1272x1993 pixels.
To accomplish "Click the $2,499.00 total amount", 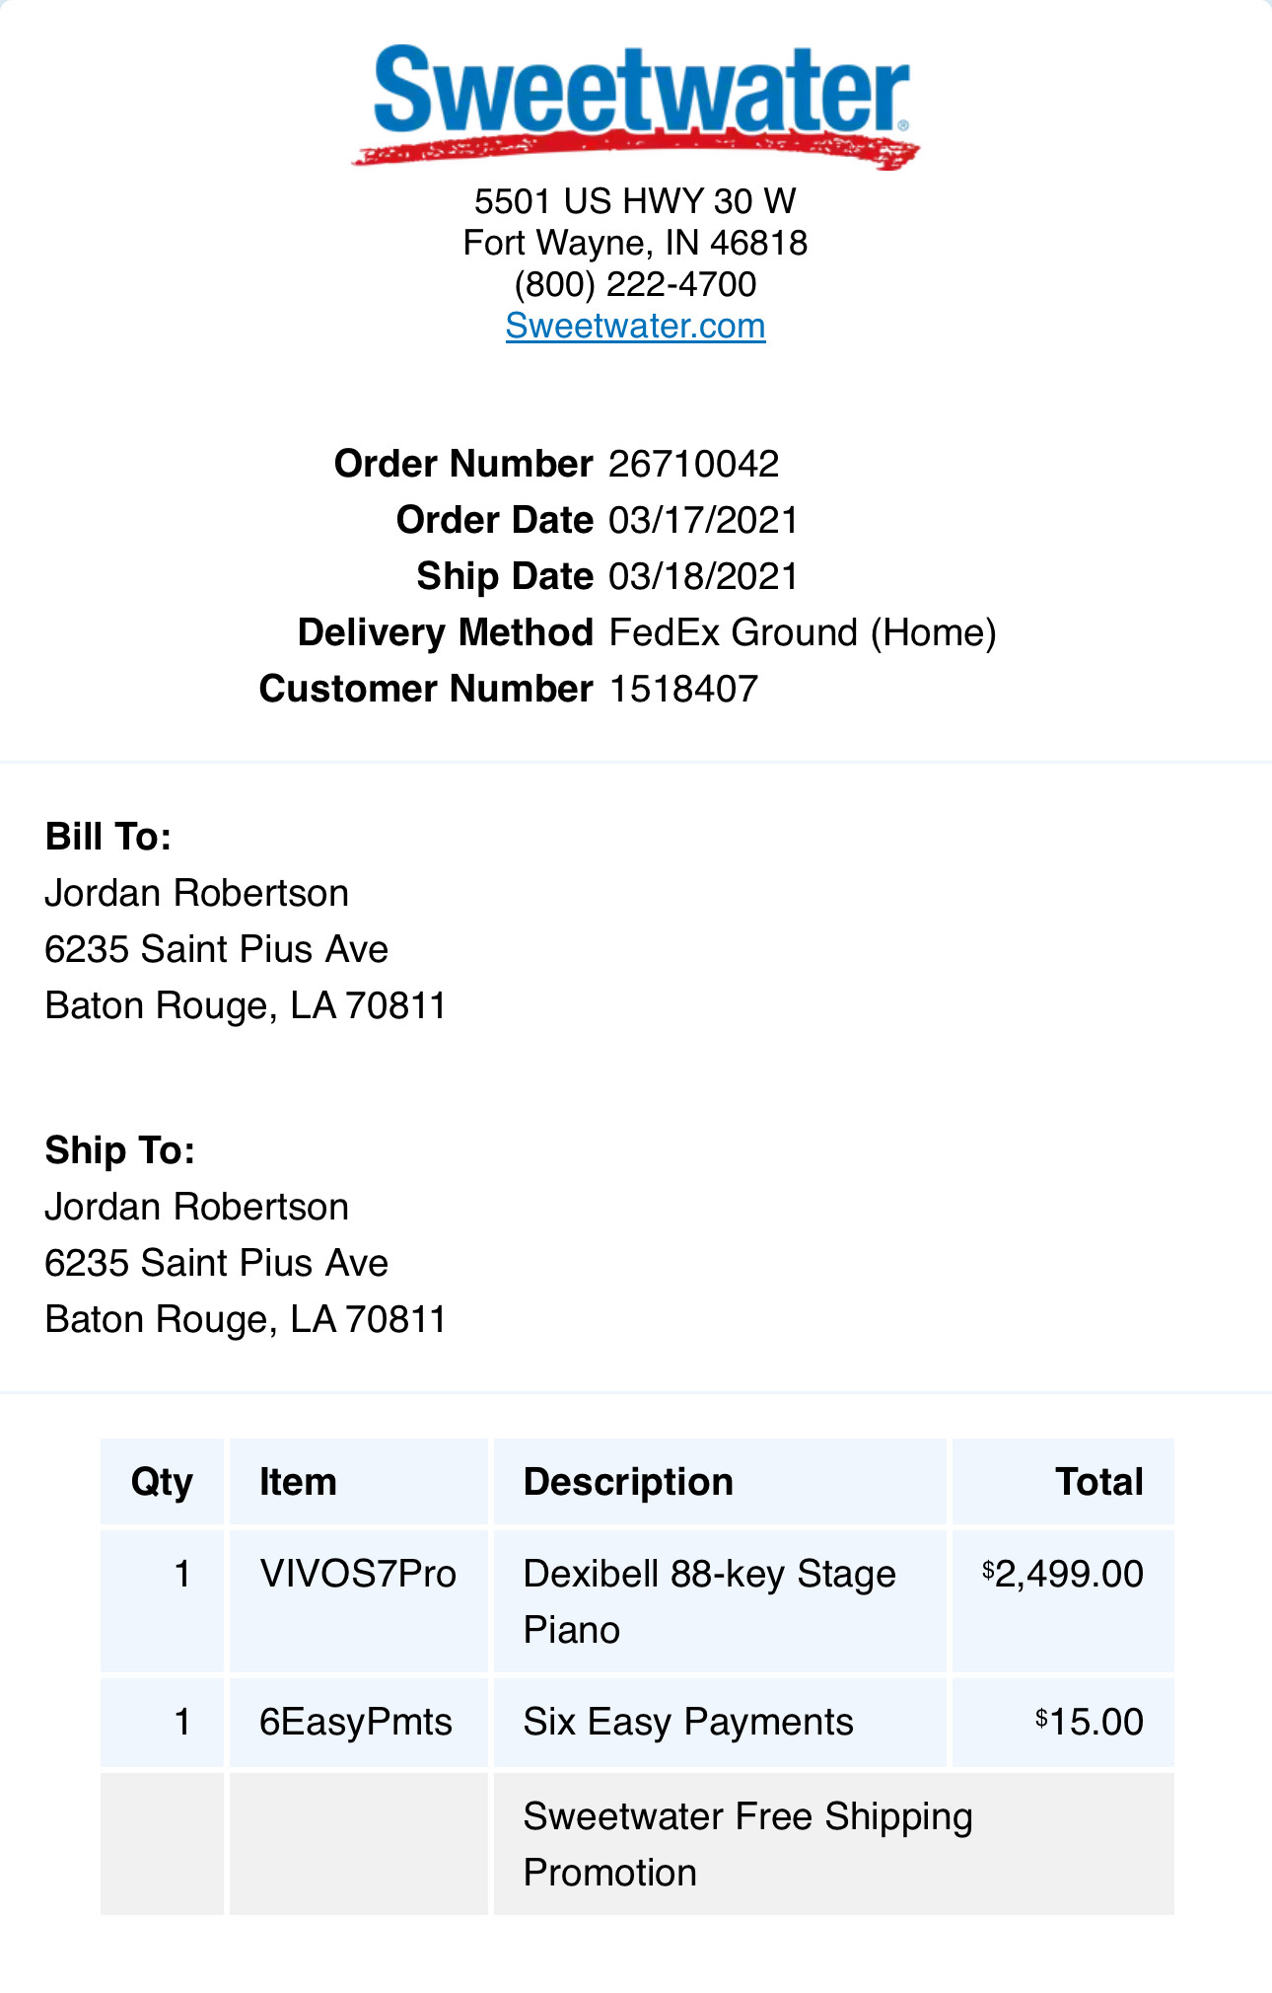I will 1063,1574.
